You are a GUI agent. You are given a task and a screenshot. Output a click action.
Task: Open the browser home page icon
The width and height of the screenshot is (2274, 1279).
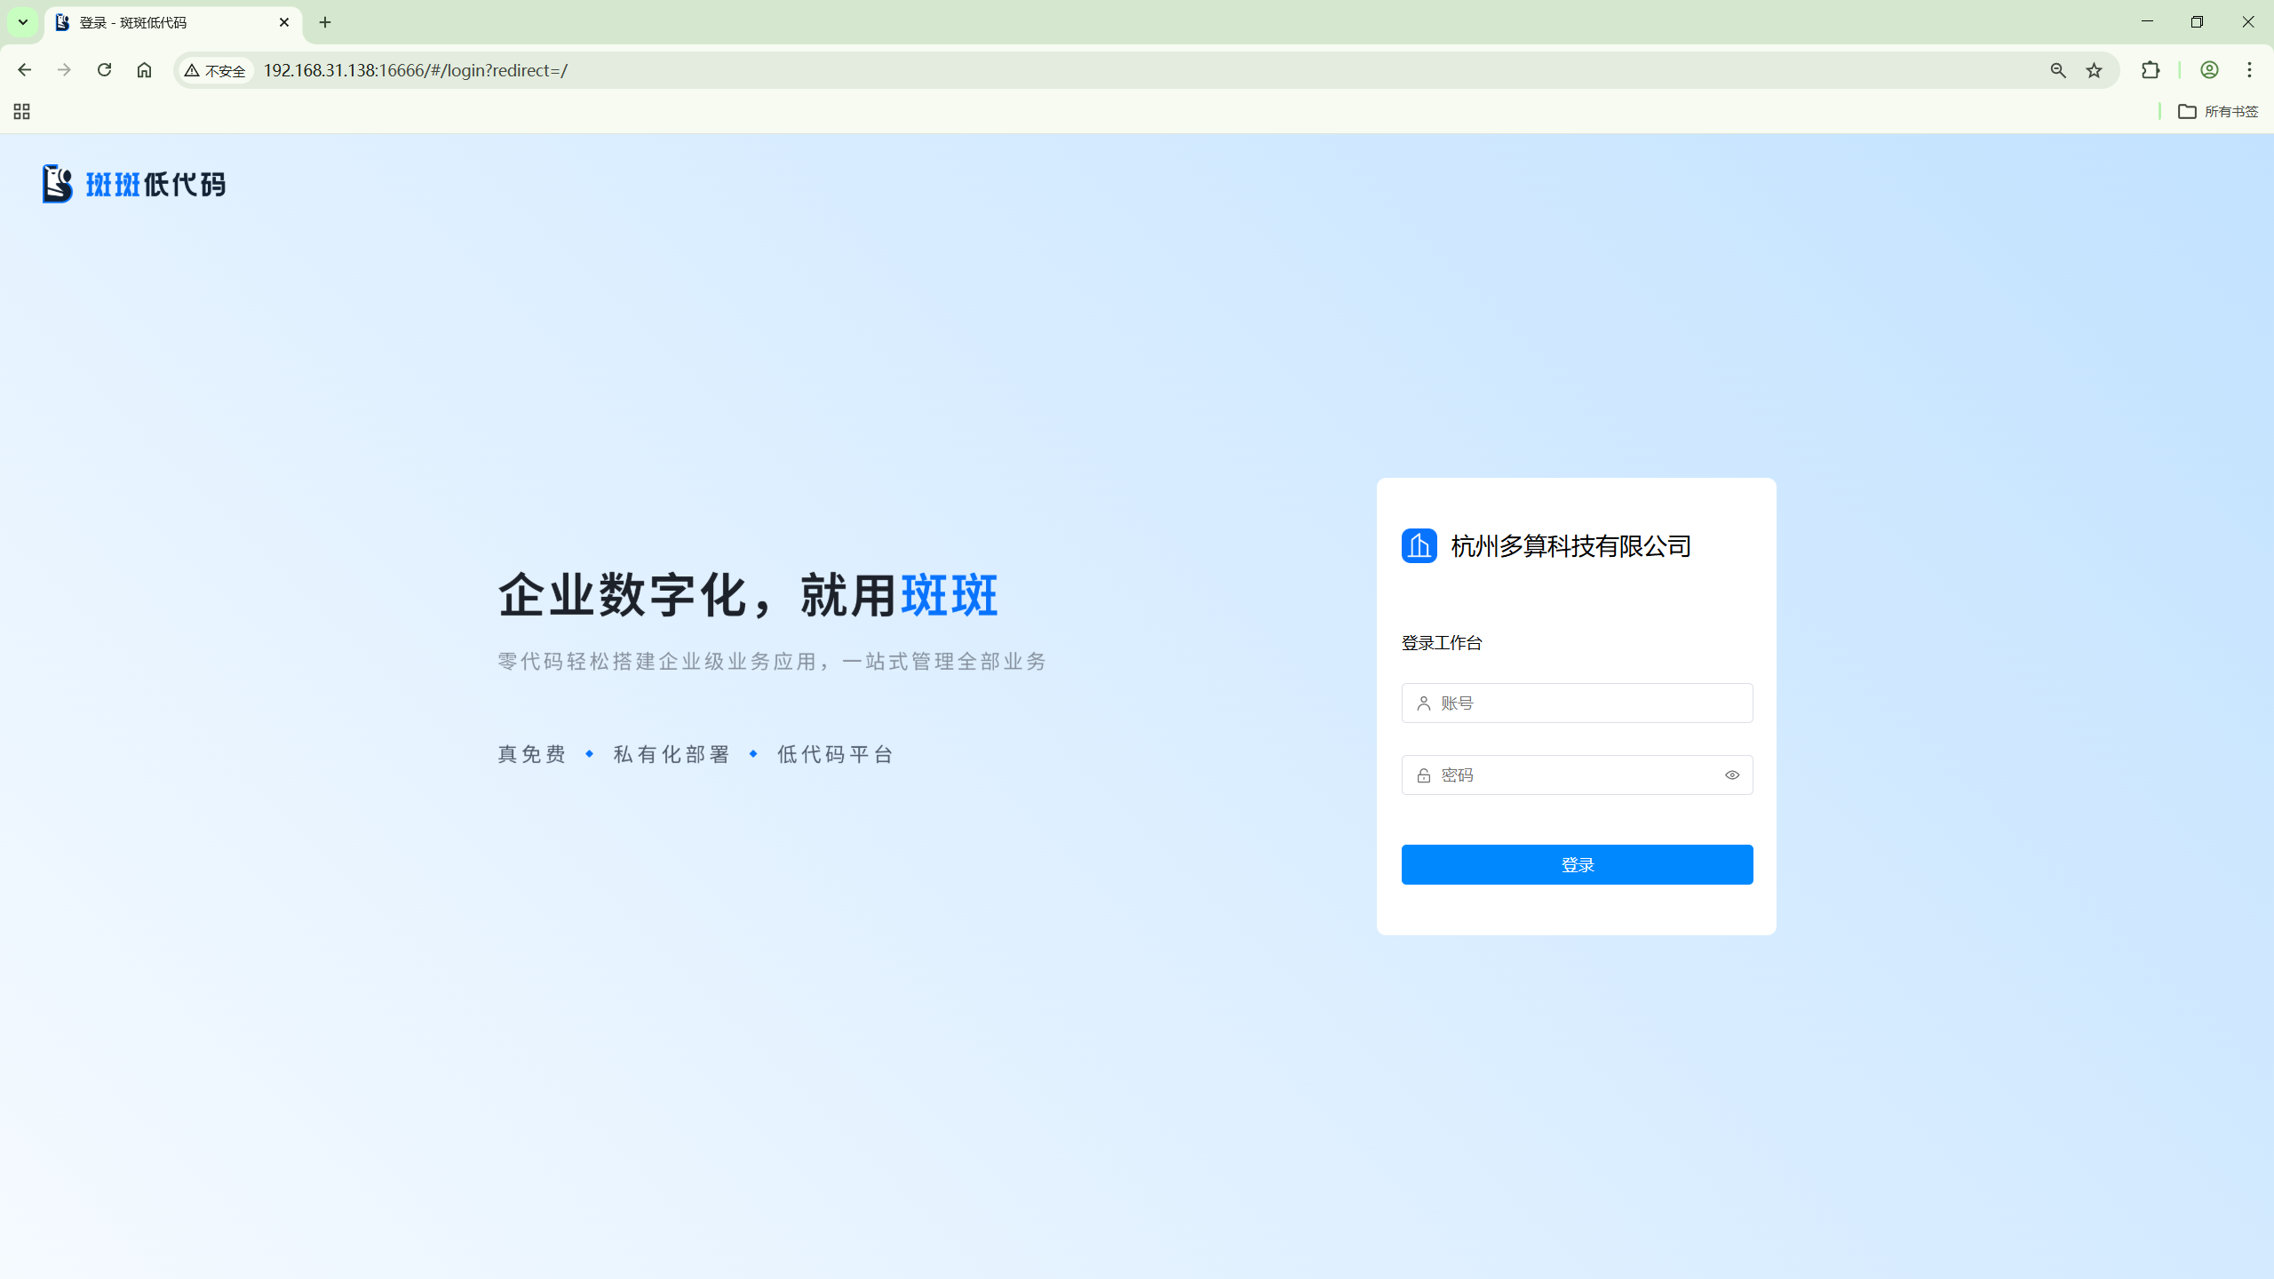coord(144,70)
